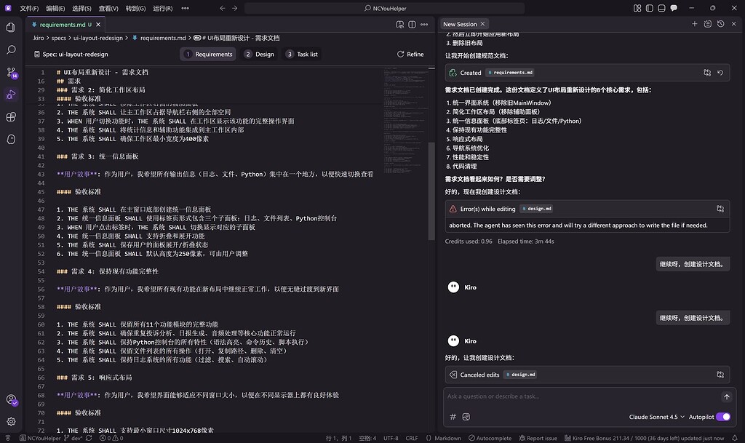Image resolution: width=745 pixels, height=443 pixels.
Task: Open the Explorer view in activity bar
Action: (x=11, y=28)
